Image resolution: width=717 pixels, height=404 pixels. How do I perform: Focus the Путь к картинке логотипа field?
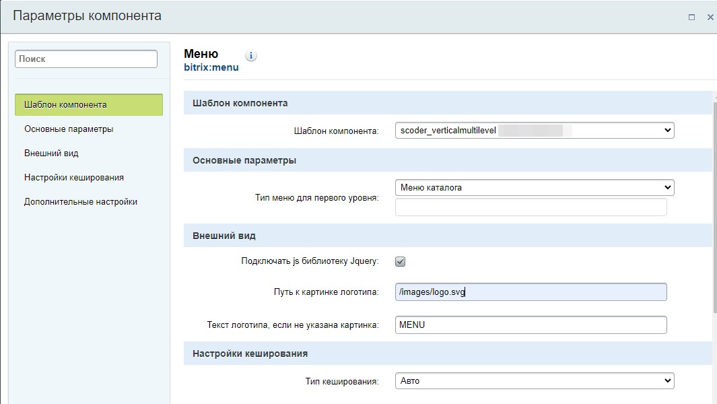[x=531, y=292]
